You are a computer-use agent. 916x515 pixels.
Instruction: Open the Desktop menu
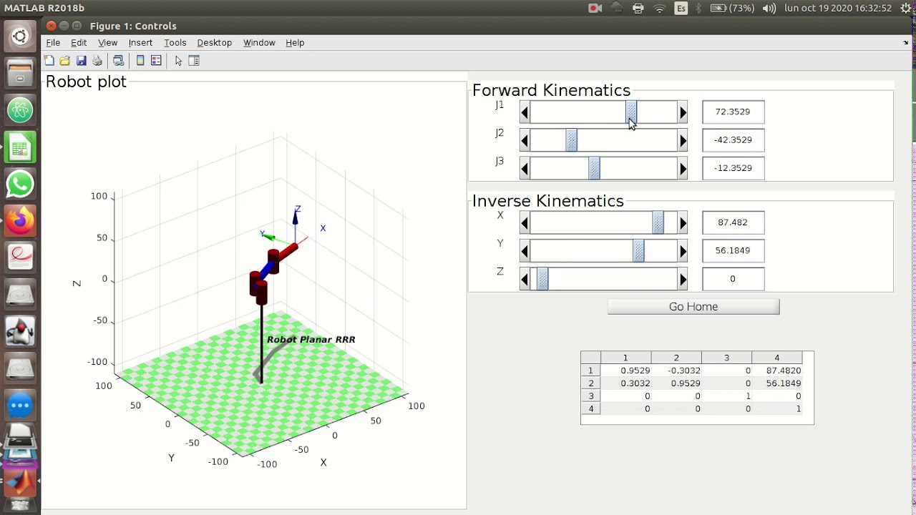point(214,43)
